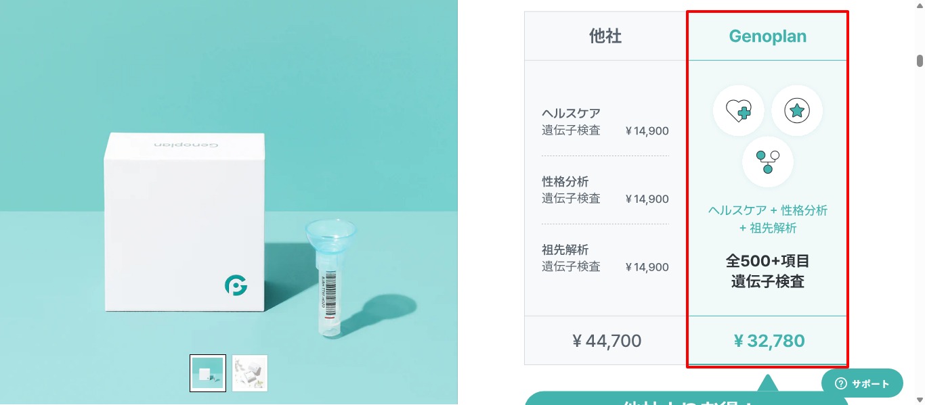Click the scrollbar up arrow
The width and height of the screenshot is (925, 405).
pos(920,7)
